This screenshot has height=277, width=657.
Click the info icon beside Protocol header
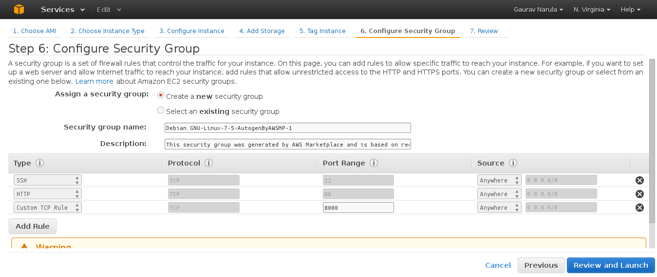click(208, 163)
